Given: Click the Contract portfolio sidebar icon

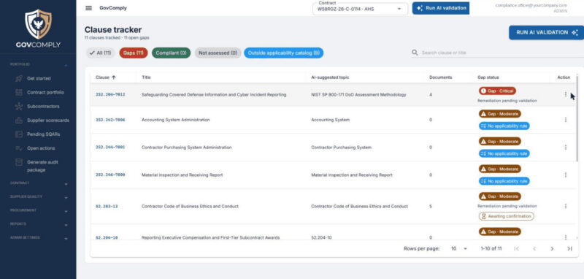Looking at the screenshot, I should coord(19,92).
